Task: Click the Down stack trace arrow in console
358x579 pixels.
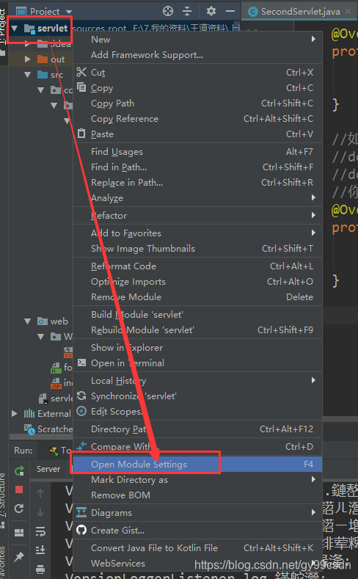Action: (40, 512)
